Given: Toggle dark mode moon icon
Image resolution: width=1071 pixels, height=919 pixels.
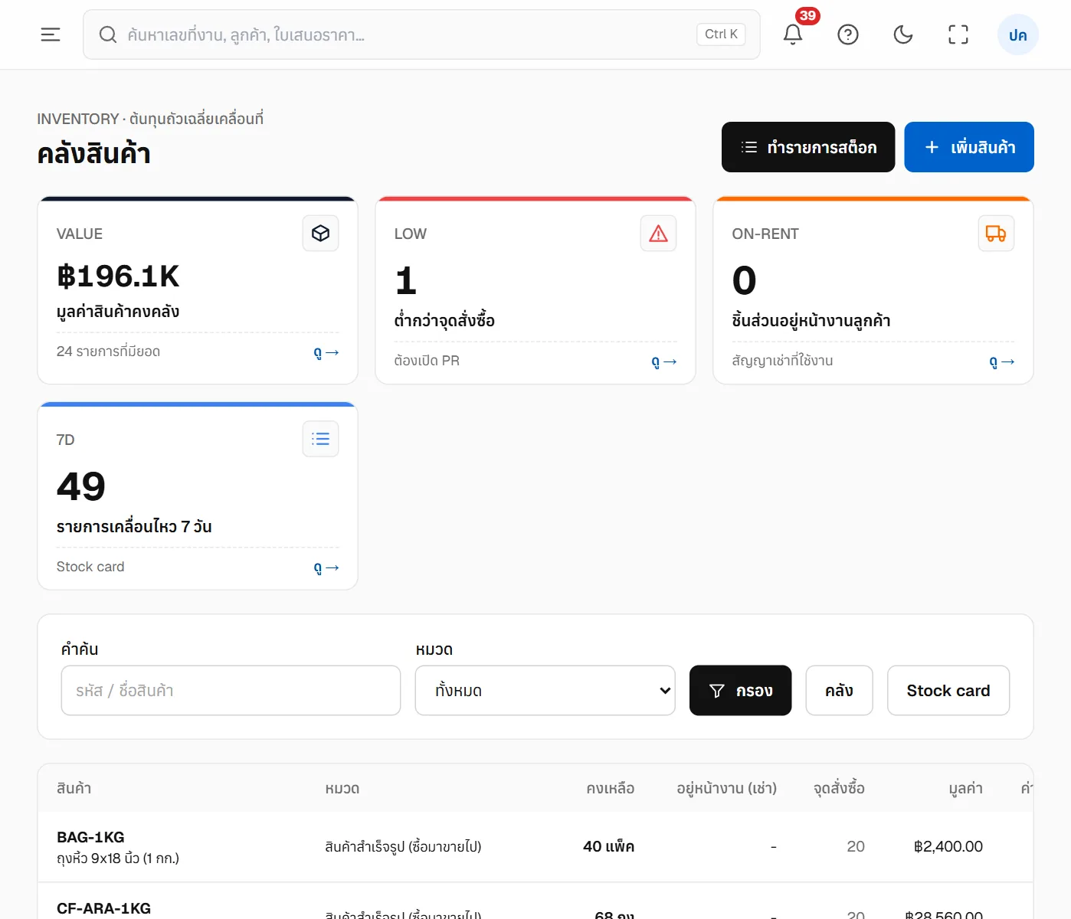Looking at the screenshot, I should click(x=903, y=34).
